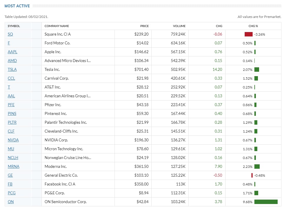Open the AAL ticker link
The height and width of the screenshot is (209, 285).
pyautogui.click(x=11, y=96)
